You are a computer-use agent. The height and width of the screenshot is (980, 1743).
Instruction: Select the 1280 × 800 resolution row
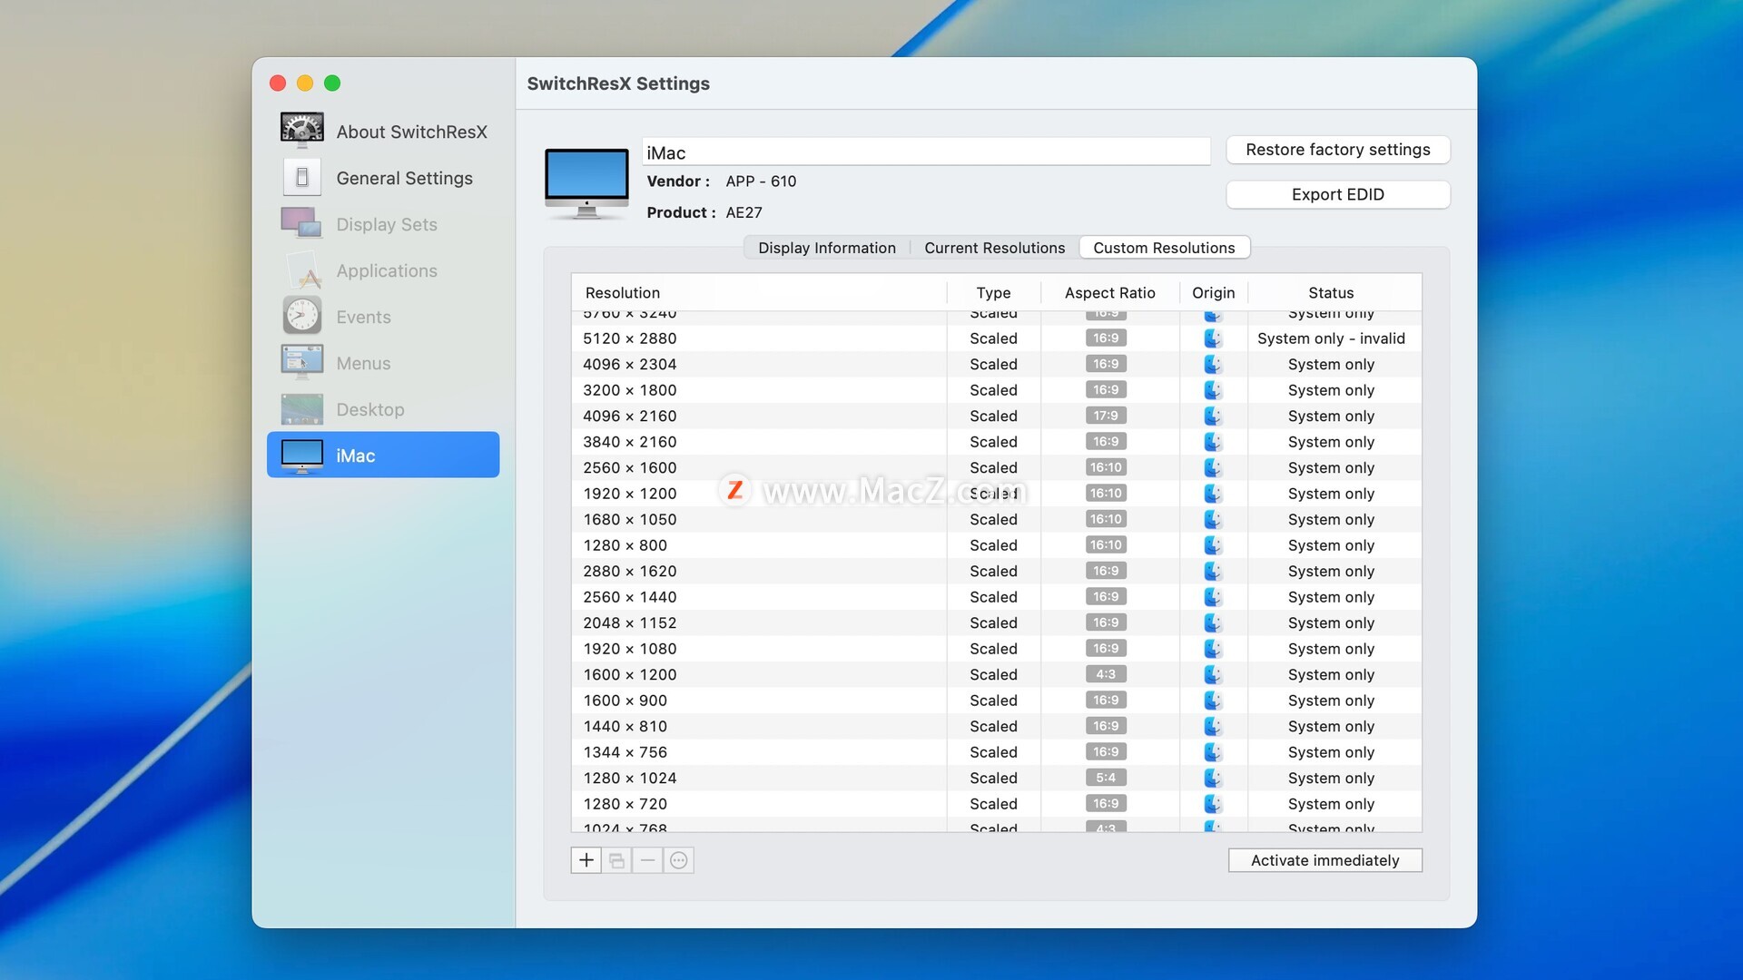[x=996, y=545]
